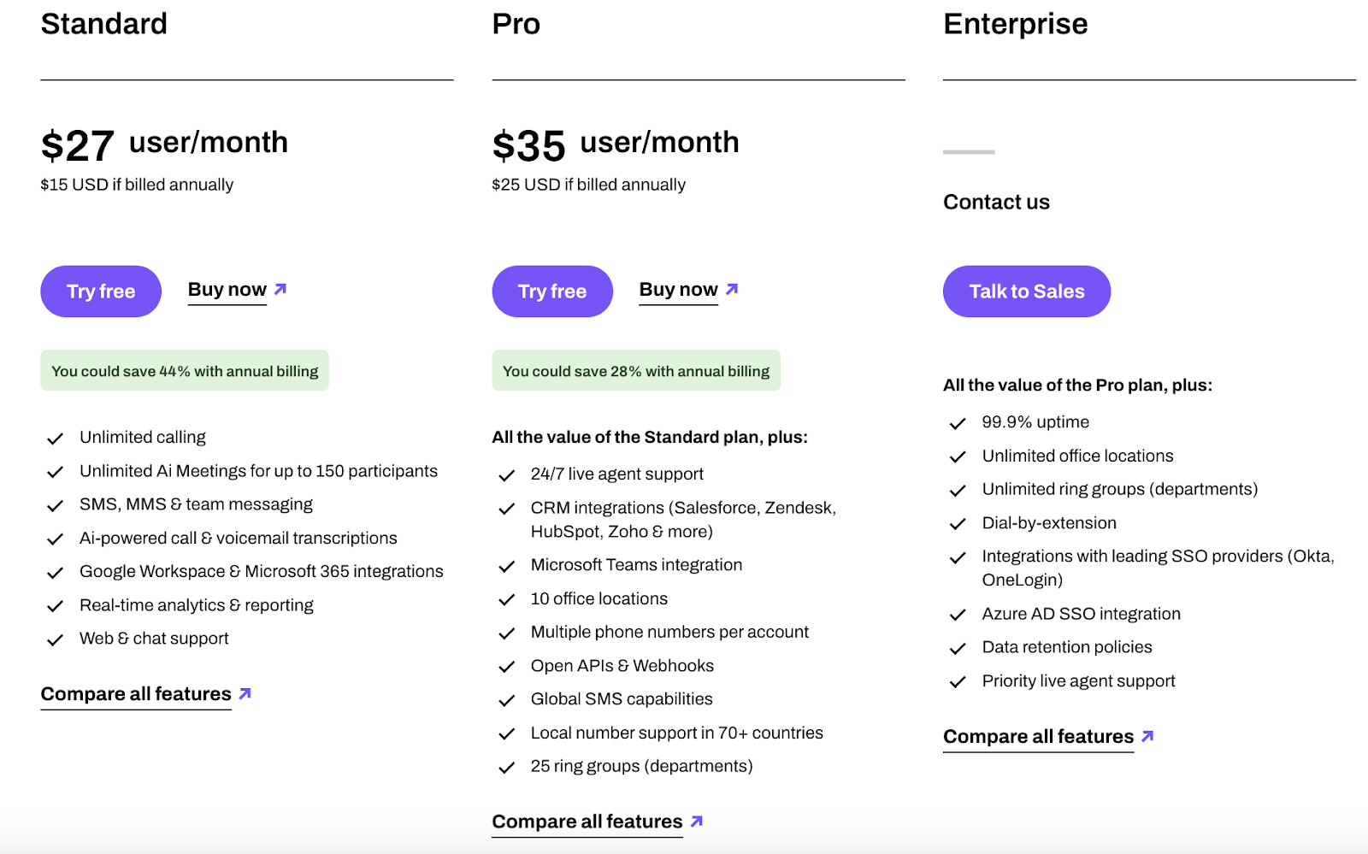Click the 28% annual billing savings banner
The height and width of the screenshot is (854, 1368).
point(636,371)
